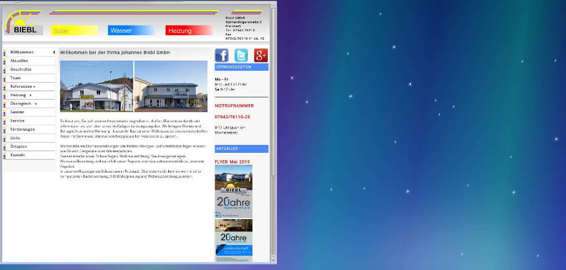Image resolution: width=566 pixels, height=270 pixels.
Task: Open the Twitter icon link
Action: [241, 55]
